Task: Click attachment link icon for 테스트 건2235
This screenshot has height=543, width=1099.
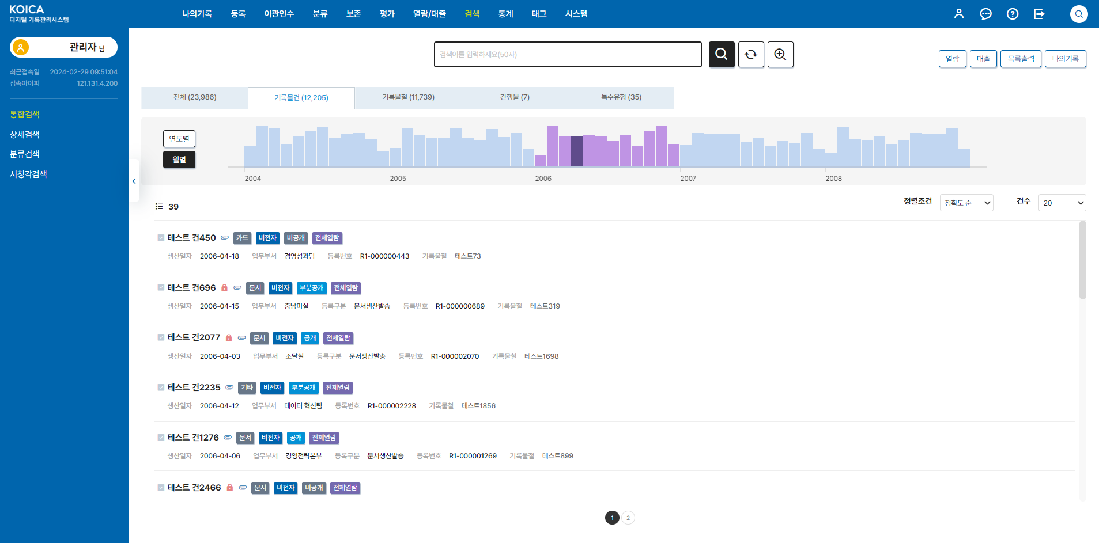Action: click(x=229, y=388)
